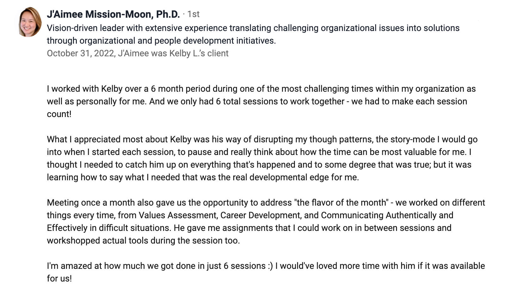Click J'Aimee's profile photo
507x291 pixels.
point(30,22)
